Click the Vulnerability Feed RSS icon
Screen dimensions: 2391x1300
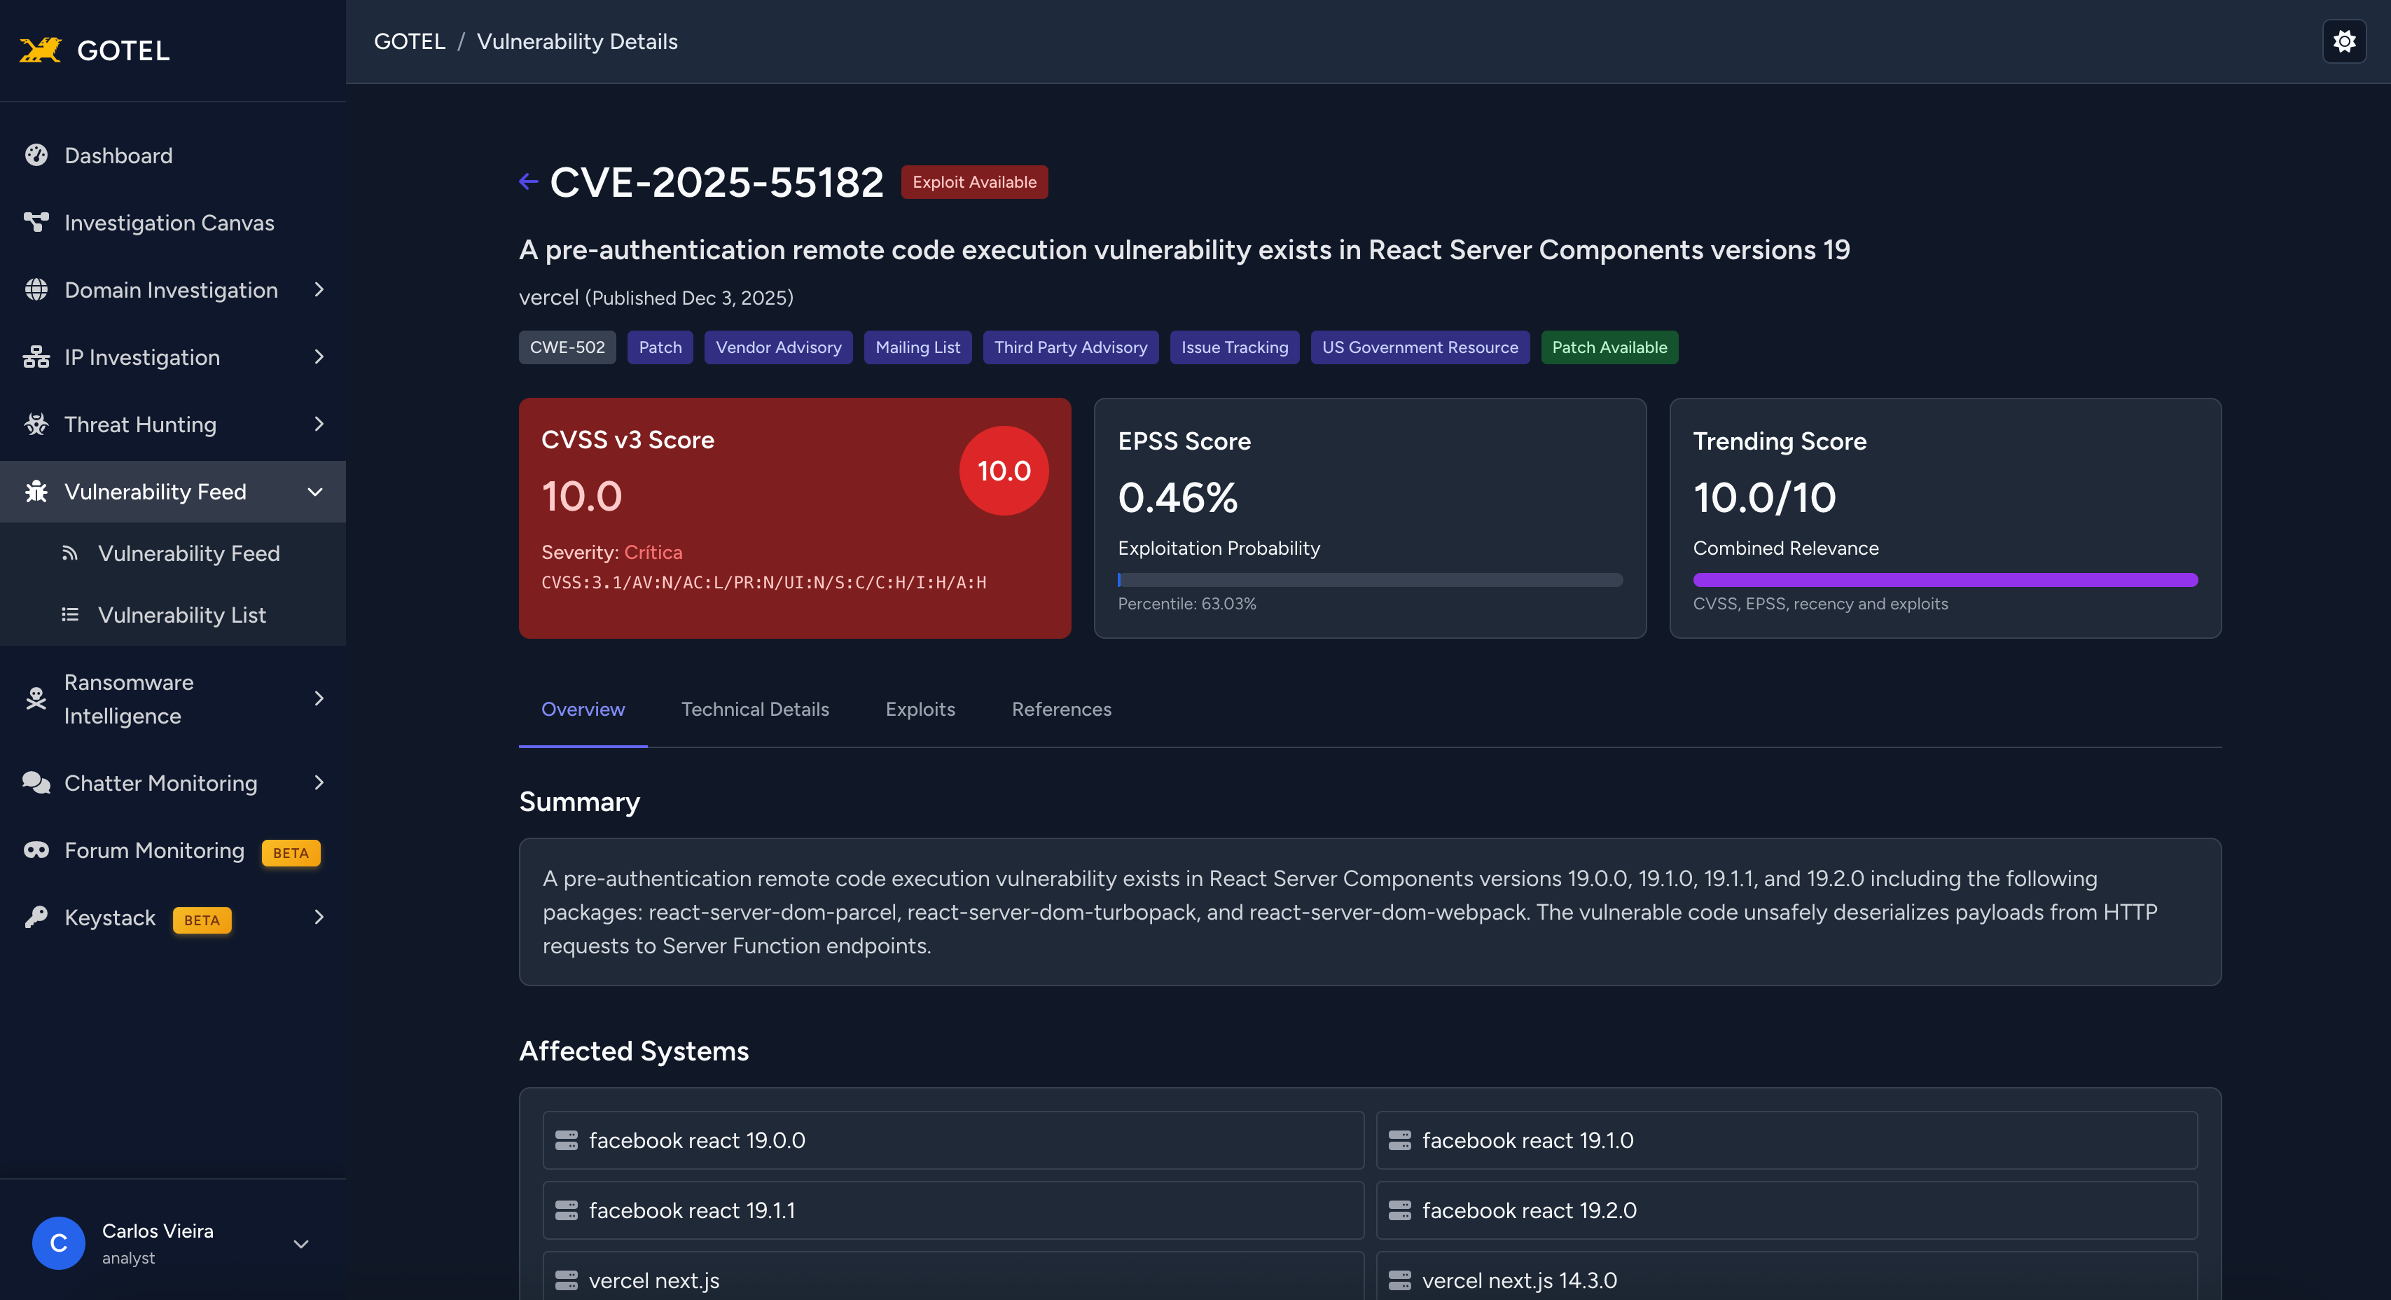[x=69, y=553]
